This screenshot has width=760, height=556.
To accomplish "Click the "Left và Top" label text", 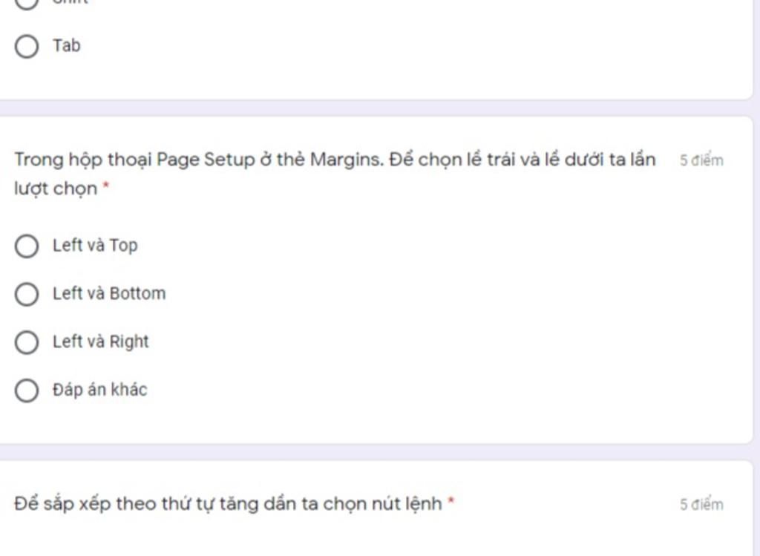I will (x=95, y=246).
